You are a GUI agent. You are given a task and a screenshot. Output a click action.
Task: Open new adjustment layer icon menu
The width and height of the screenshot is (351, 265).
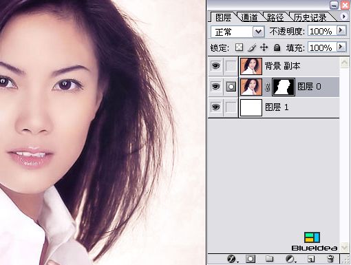(x=290, y=259)
